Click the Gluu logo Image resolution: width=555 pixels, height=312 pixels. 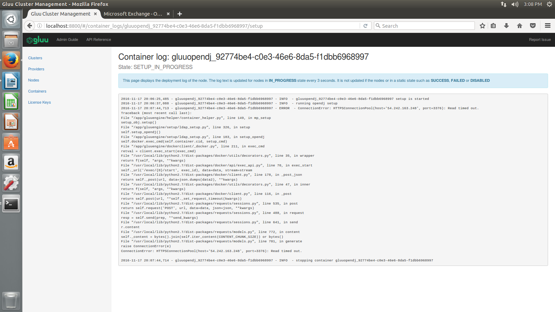(x=37, y=40)
